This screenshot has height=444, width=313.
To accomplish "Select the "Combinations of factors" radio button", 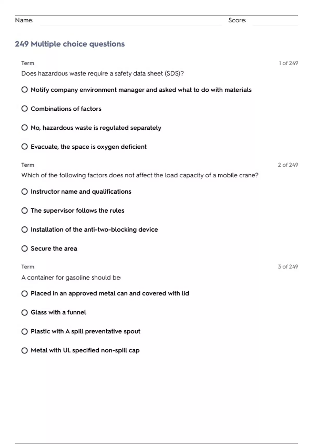I will point(25,109).
